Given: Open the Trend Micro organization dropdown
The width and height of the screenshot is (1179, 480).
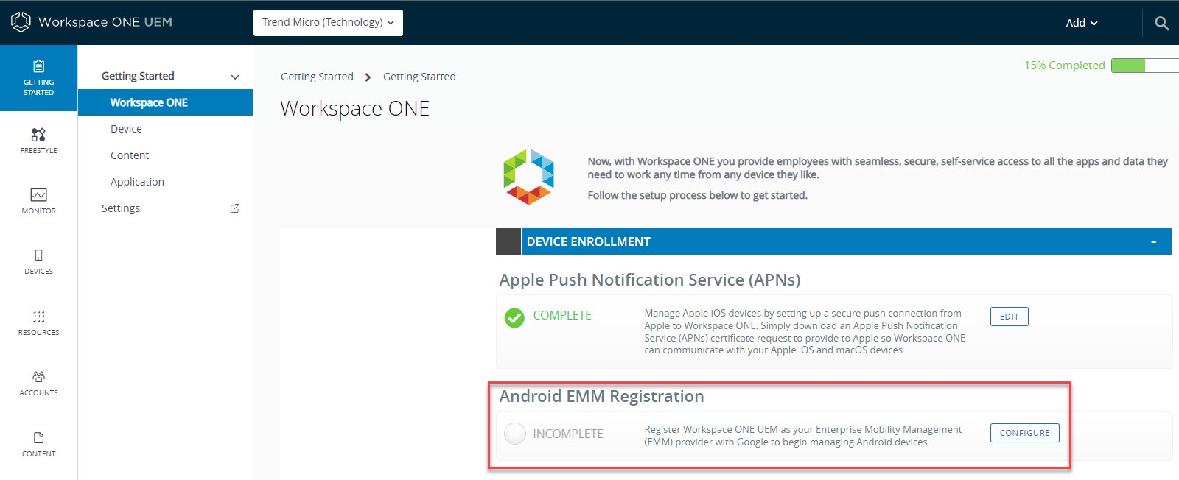Looking at the screenshot, I should (x=328, y=23).
